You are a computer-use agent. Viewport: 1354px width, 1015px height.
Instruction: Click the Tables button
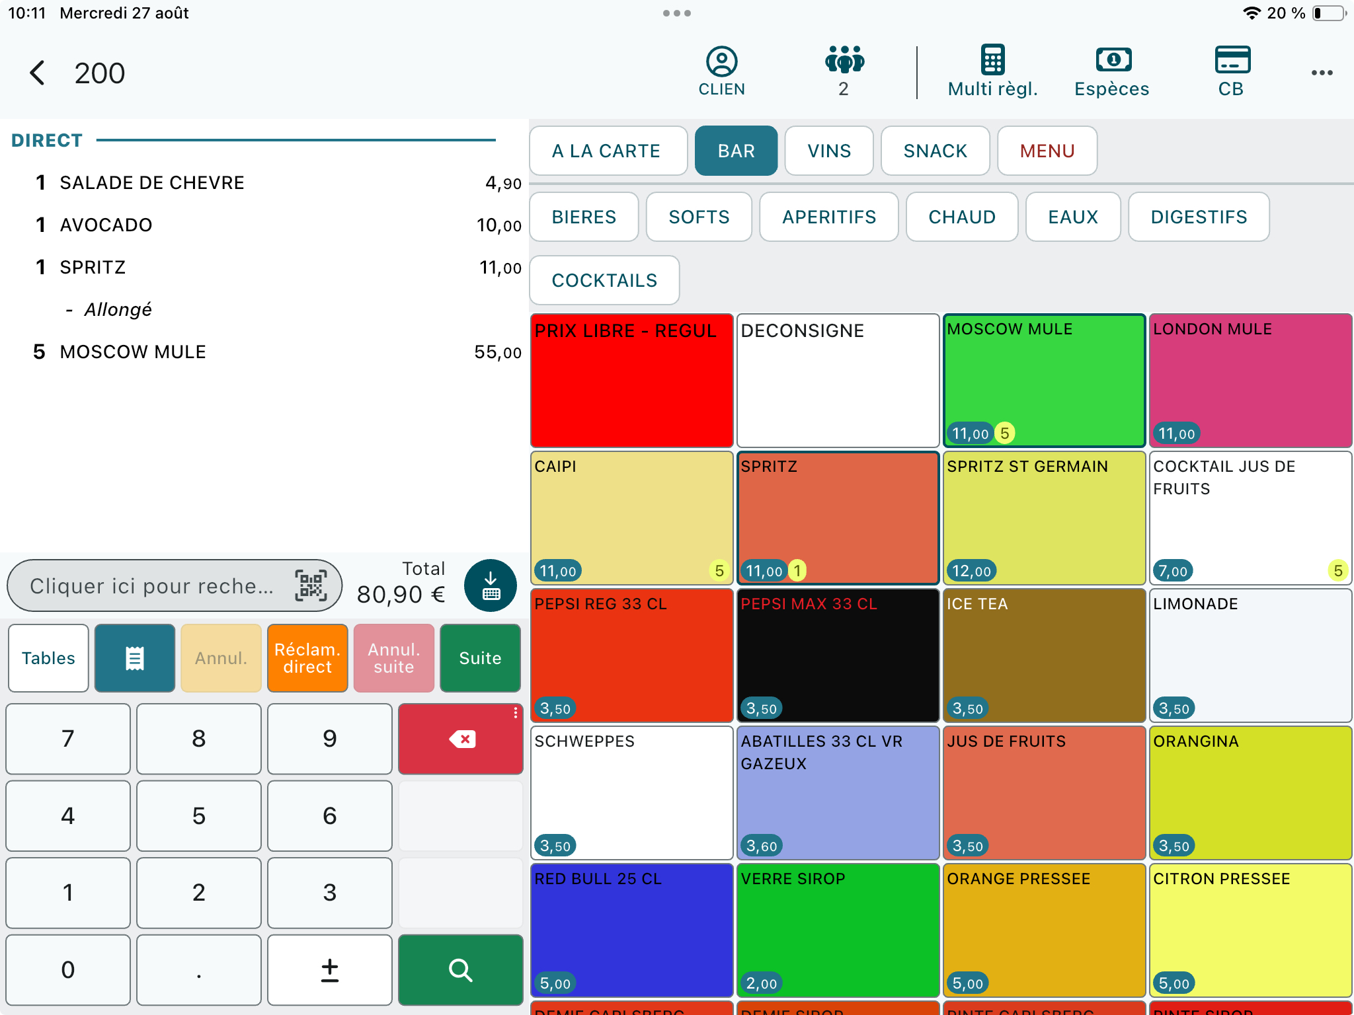48,658
